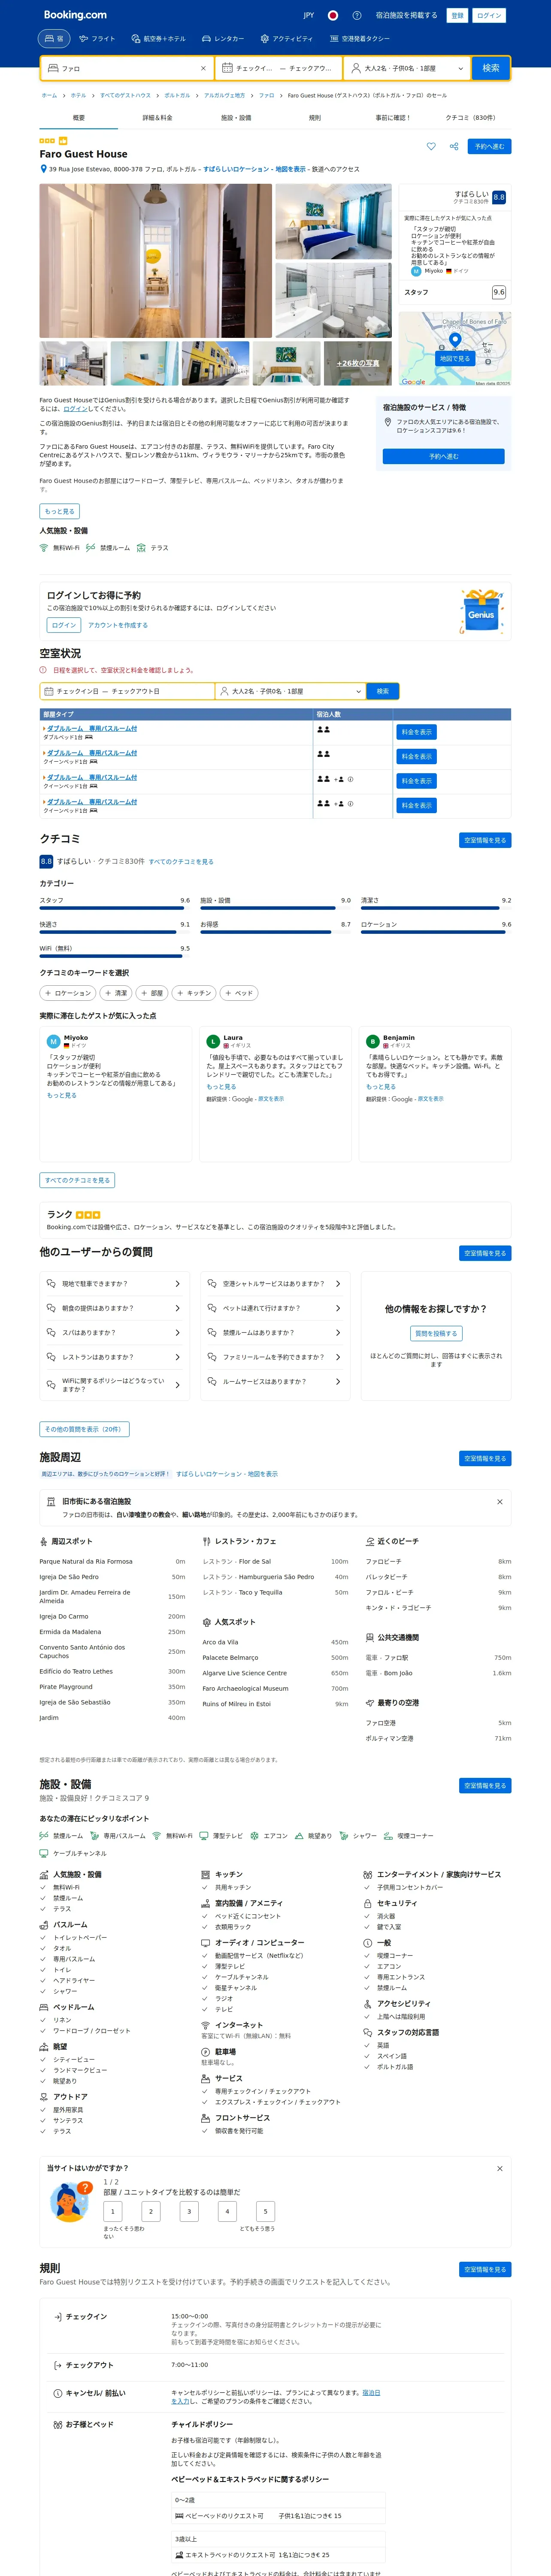Add the ロケーション review keyword filter
The image size is (551, 2576).
point(68,993)
